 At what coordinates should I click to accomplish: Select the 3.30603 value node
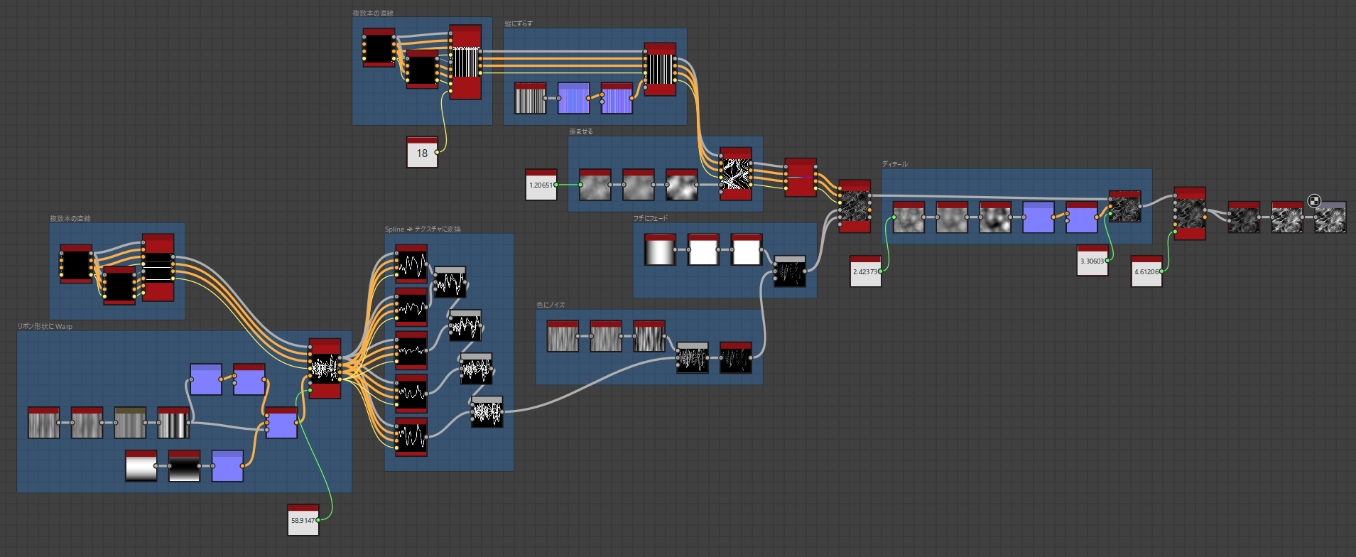1092,261
